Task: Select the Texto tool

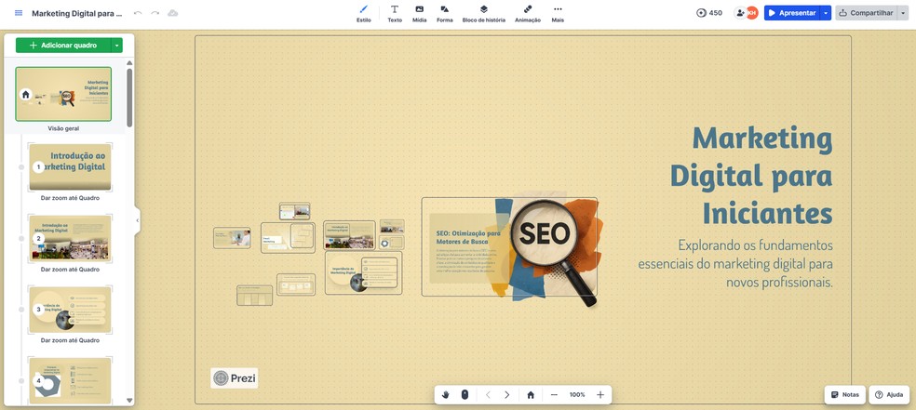Action: pos(395,14)
